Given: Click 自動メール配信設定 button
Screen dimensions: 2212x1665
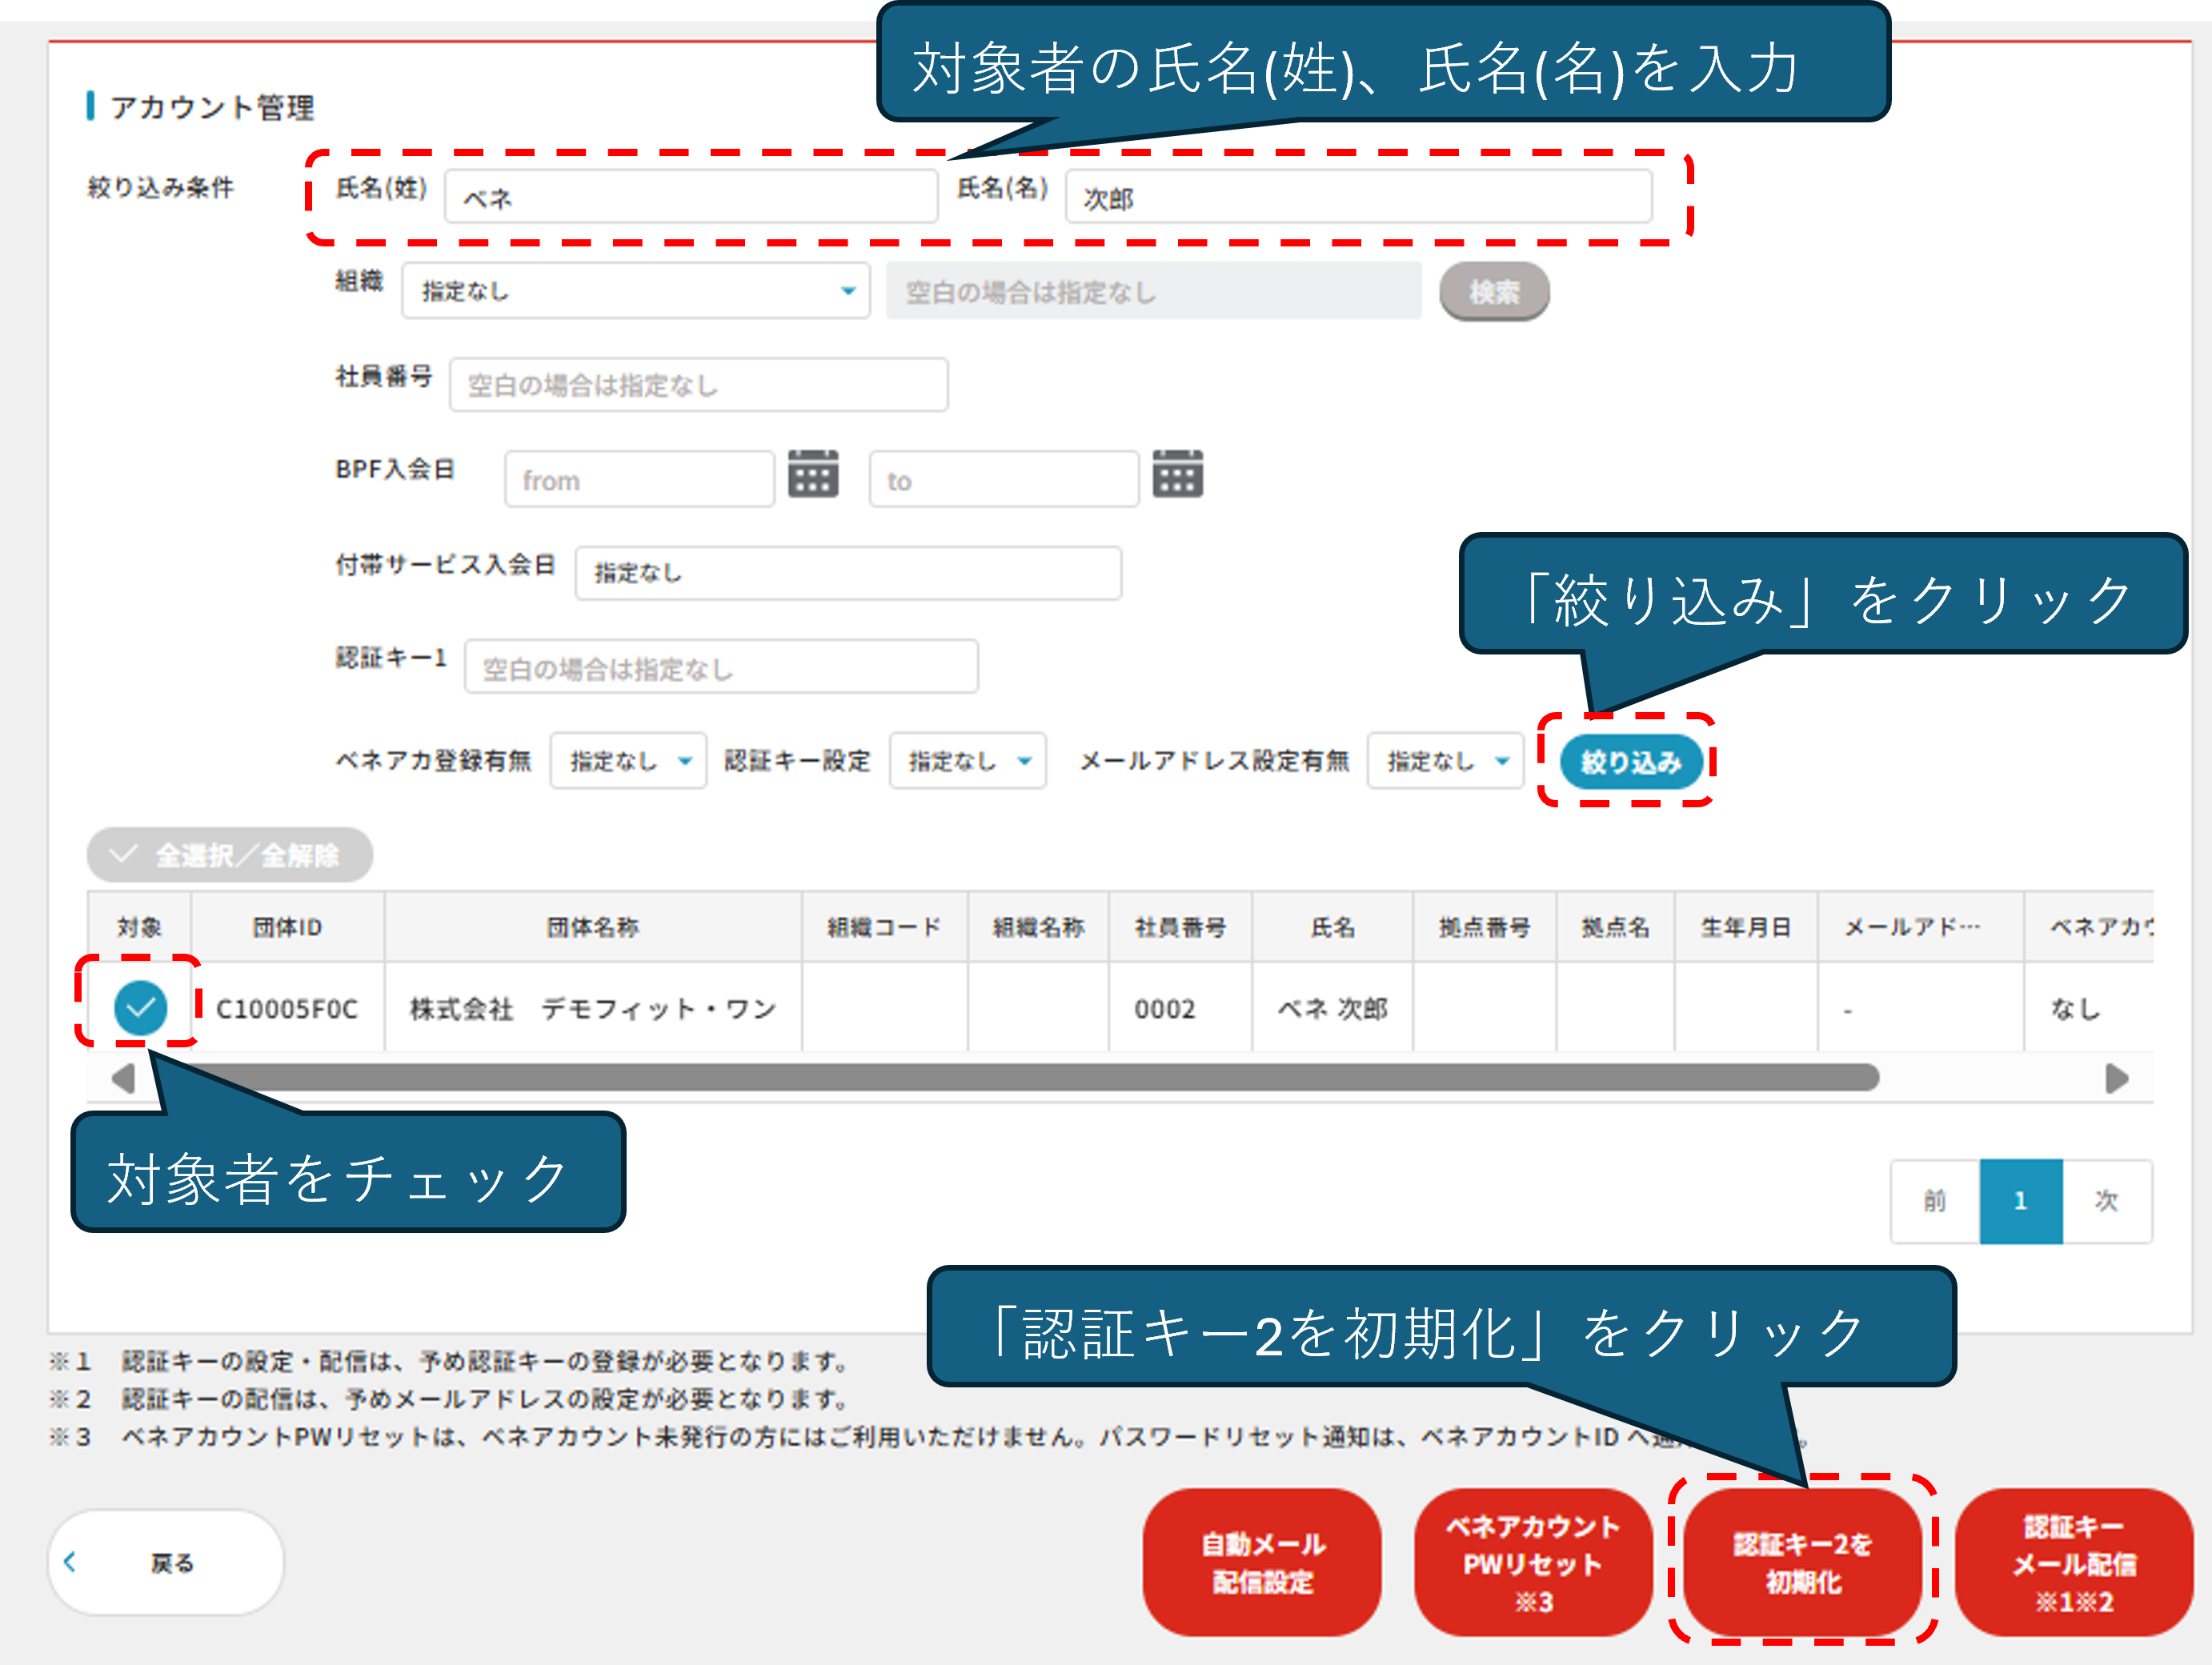Looking at the screenshot, I should [1262, 1562].
